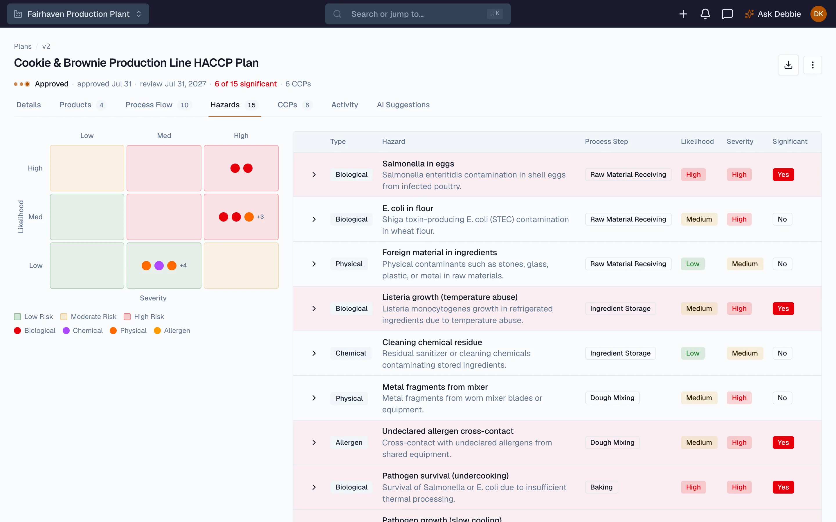Open Ask Debbie assistant
Screen dimensions: 836x522
(773, 14)
